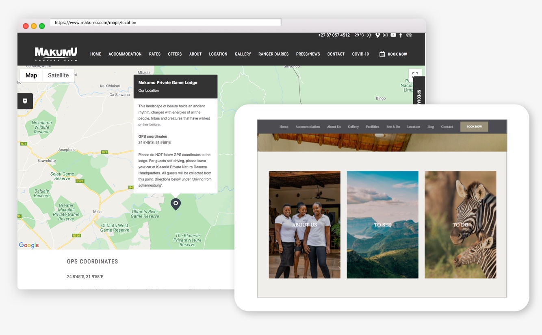
Task: Go to Ranger Diaries page
Action: click(x=273, y=54)
